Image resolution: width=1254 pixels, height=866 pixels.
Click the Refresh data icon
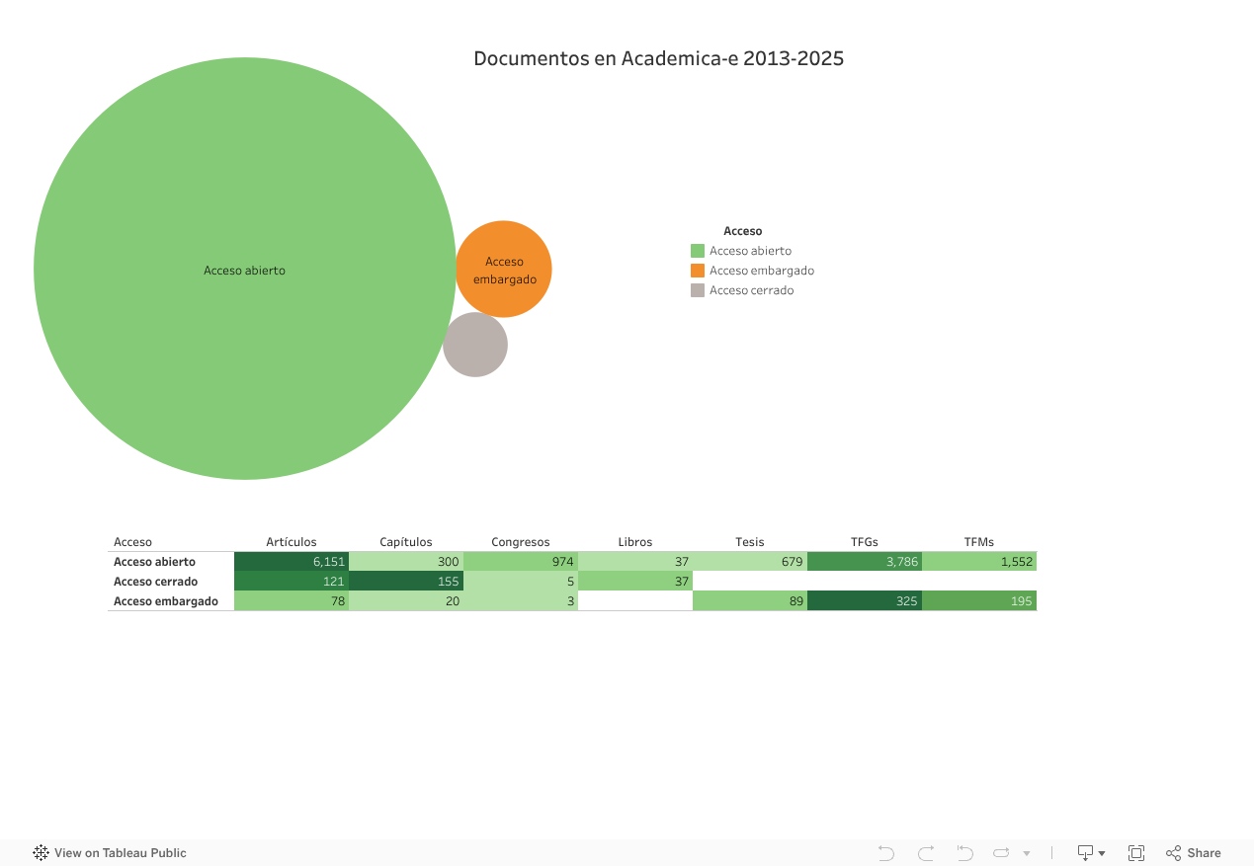coord(1001,853)
